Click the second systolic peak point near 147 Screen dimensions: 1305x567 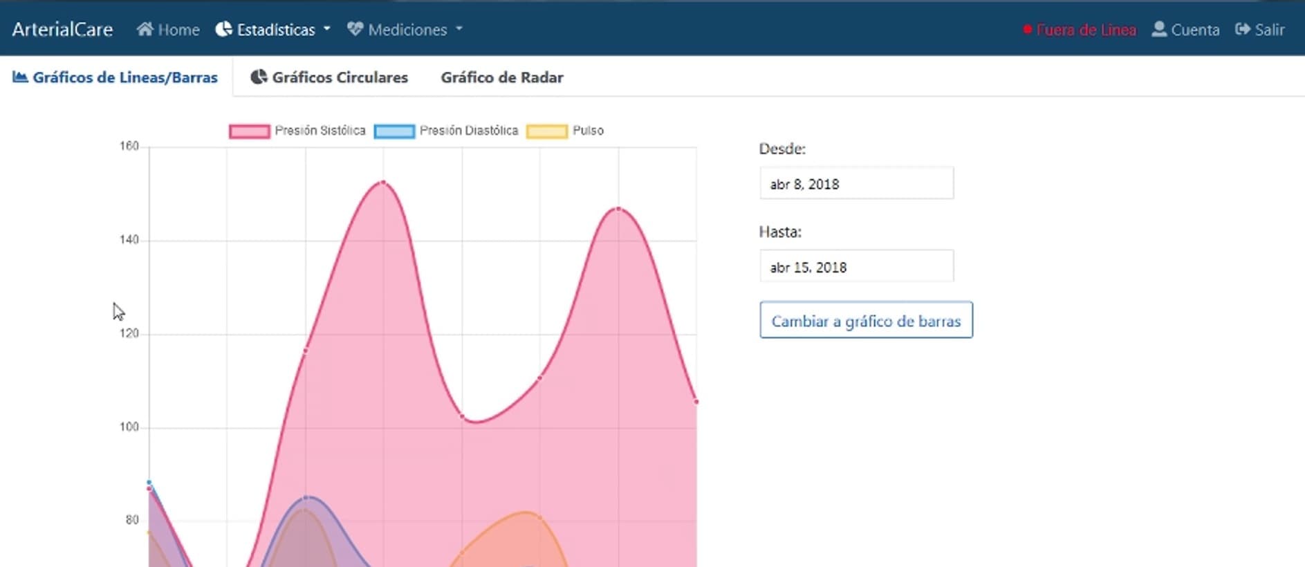[x=618, y=208]
